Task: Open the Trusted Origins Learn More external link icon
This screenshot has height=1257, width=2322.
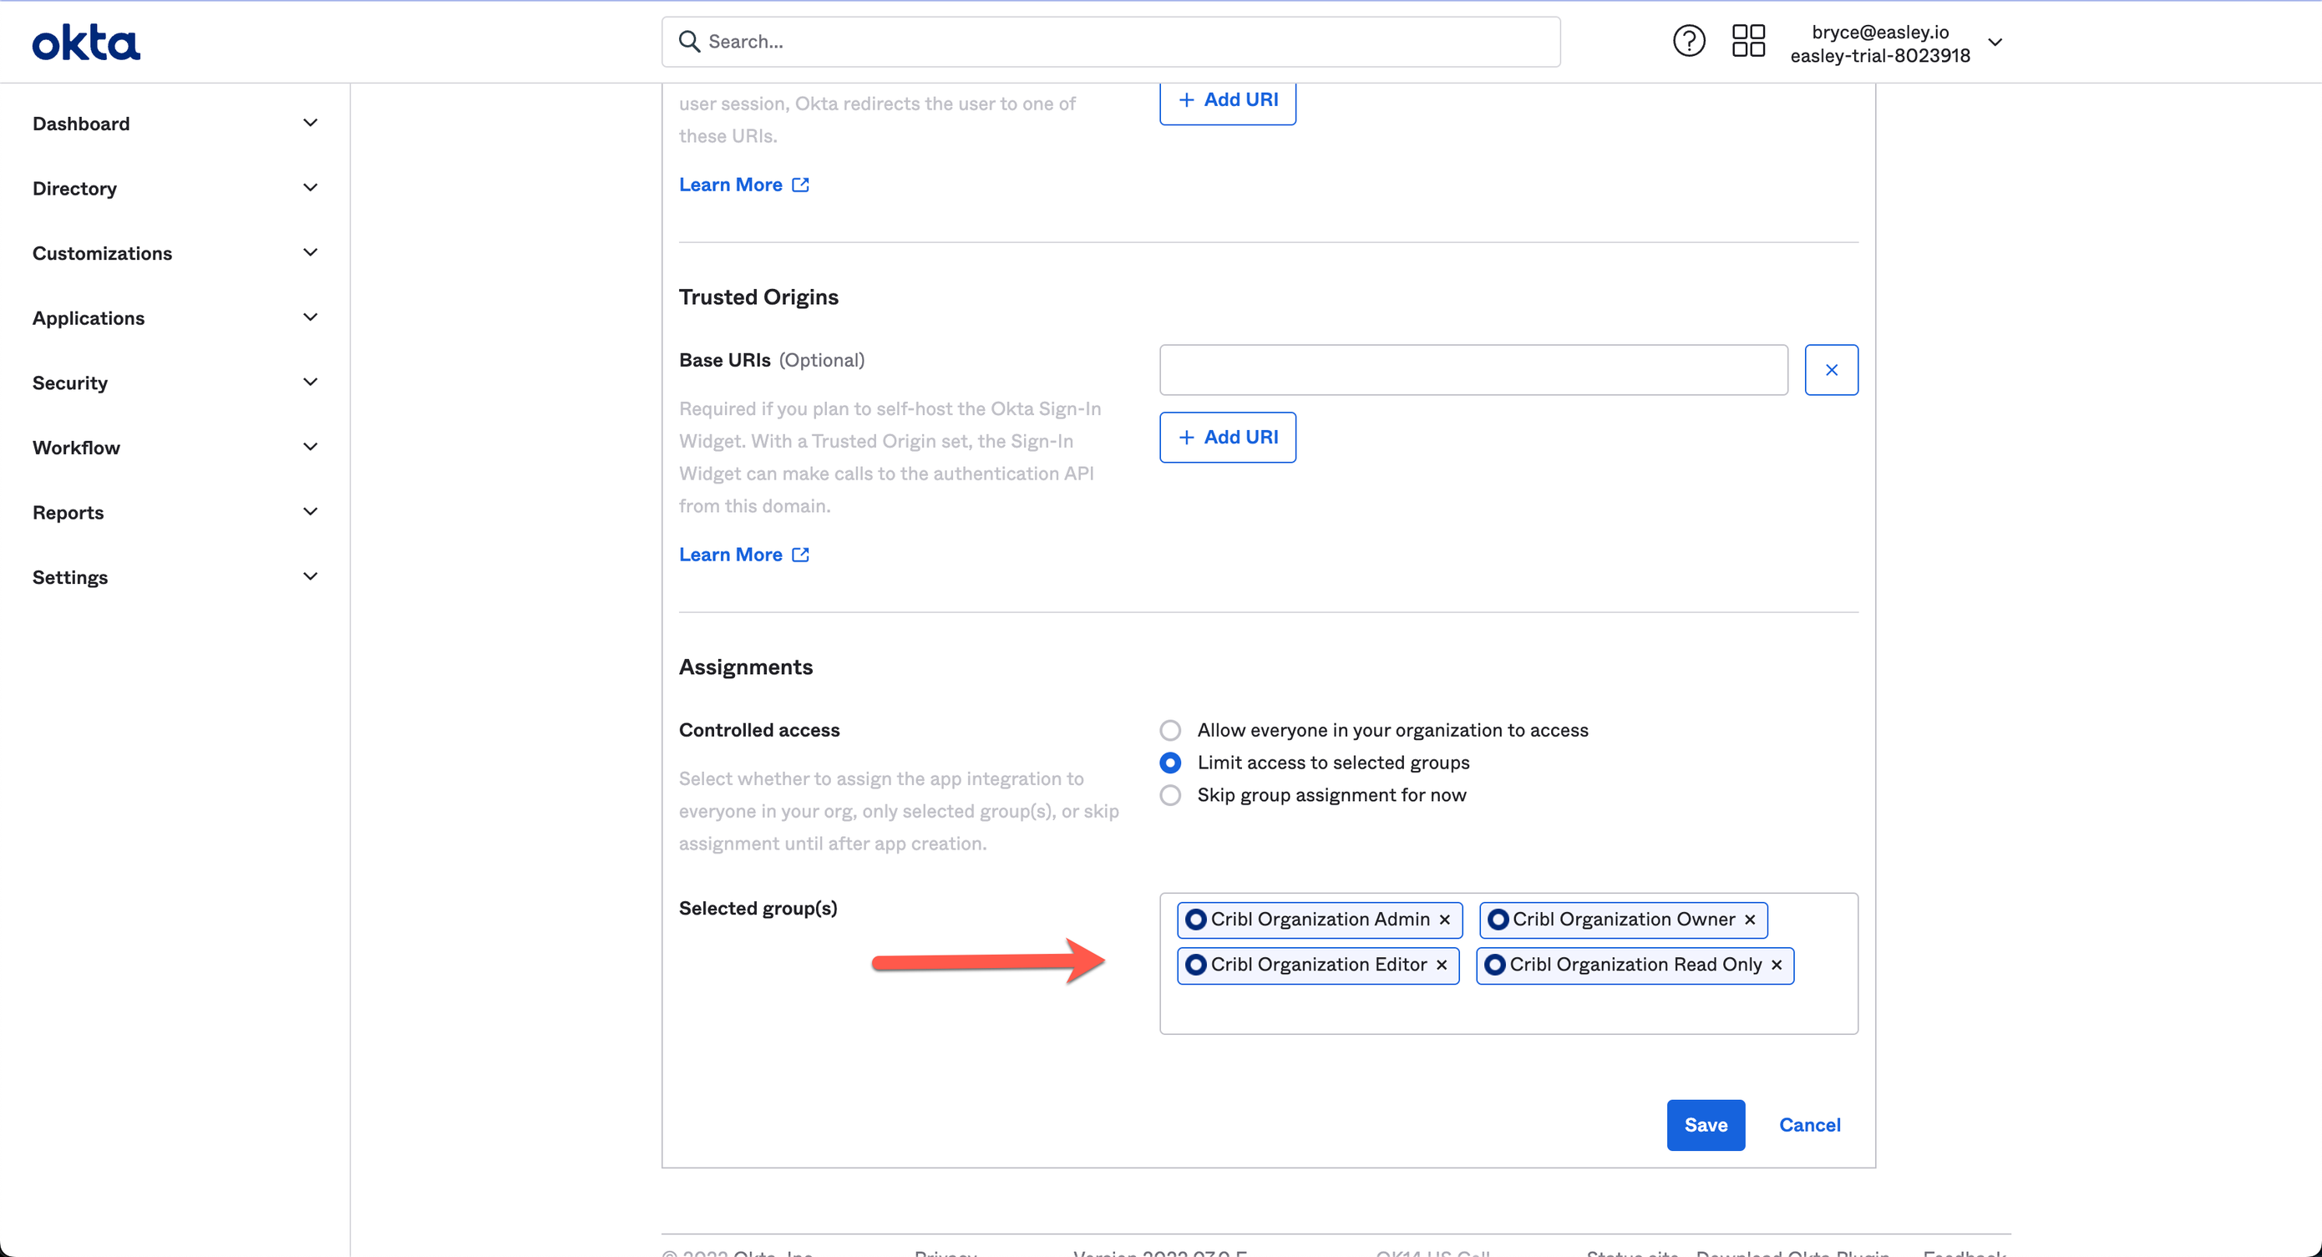Action: coord(799,554)
